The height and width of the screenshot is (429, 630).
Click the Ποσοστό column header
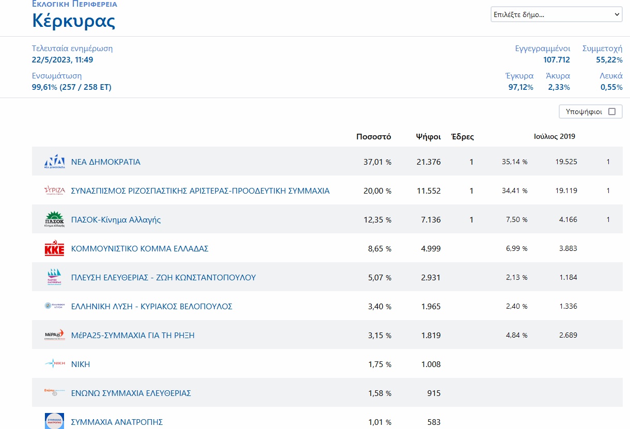click(x=373, y=137)
